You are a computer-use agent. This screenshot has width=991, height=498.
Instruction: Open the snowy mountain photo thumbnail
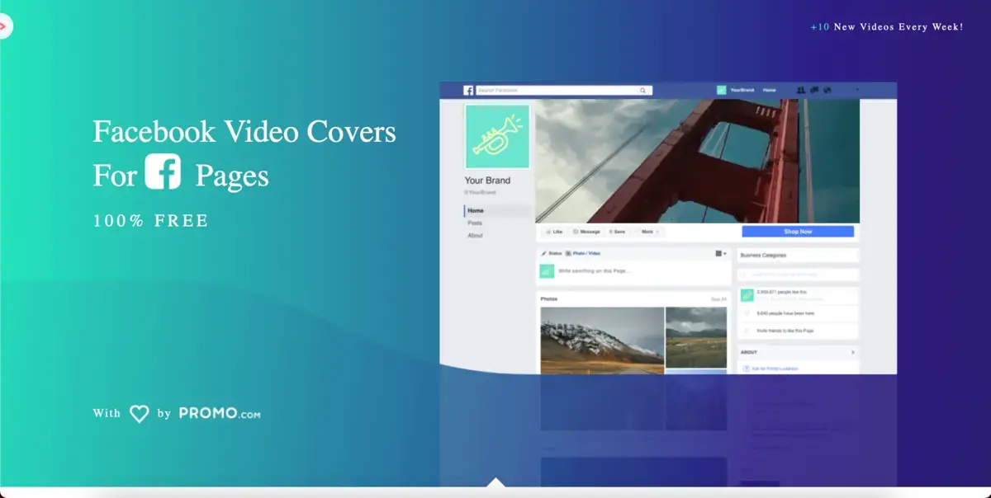coord(602,341)
